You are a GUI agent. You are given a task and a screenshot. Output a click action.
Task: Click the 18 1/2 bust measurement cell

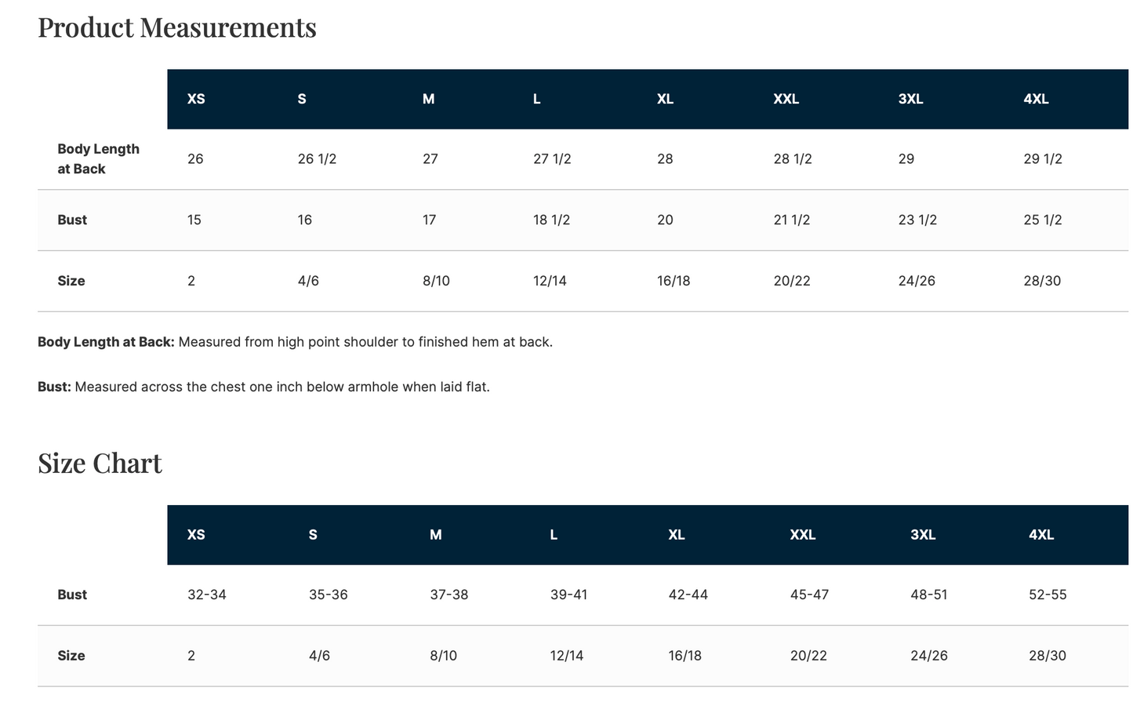click(552, 220)
